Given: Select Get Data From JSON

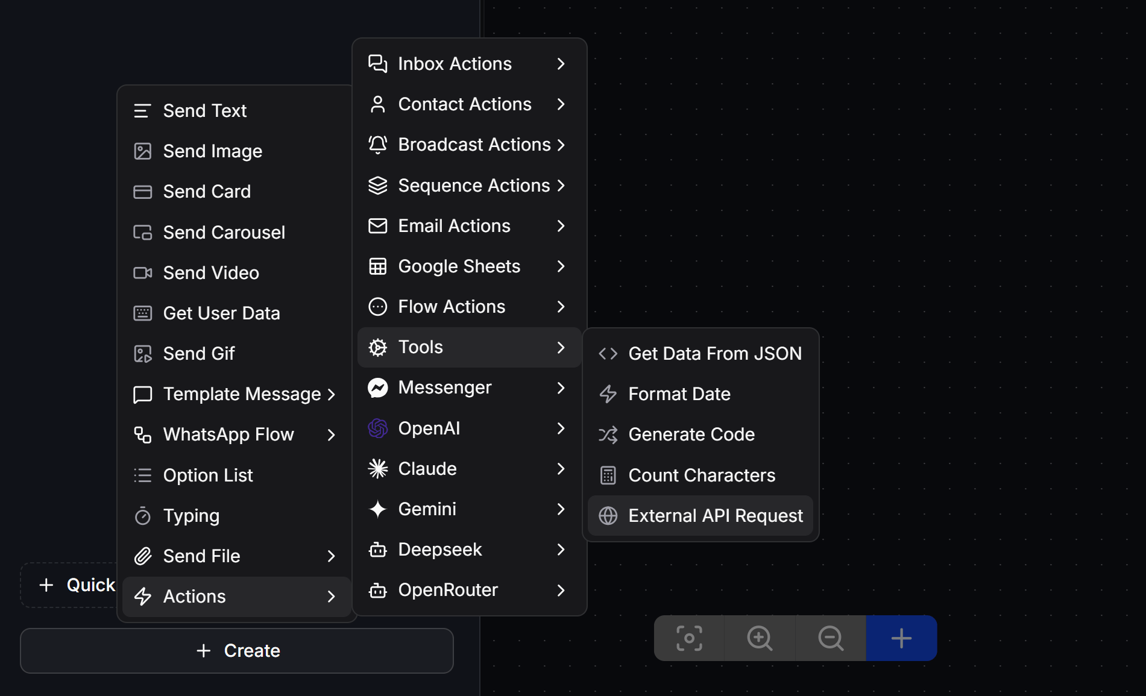Looking at the screenshot, I should click(701, 354).
